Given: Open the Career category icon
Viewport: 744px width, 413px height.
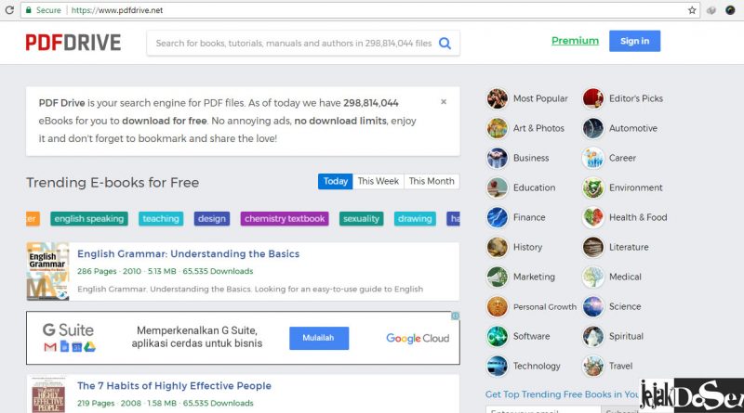Looking at the screenshot, I should click(593, 158).
